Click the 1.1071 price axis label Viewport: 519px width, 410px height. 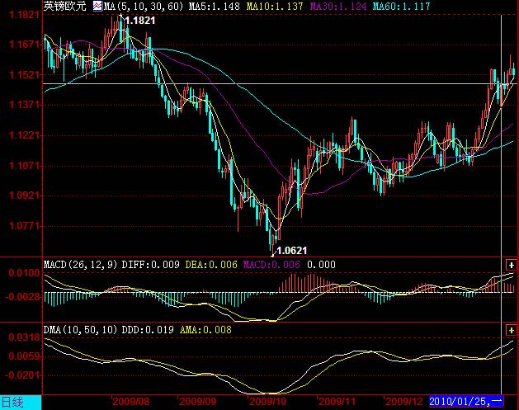coord(24,166)
